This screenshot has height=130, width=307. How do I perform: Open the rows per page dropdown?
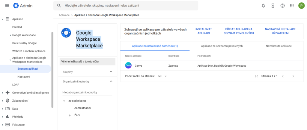pos(162,76)
